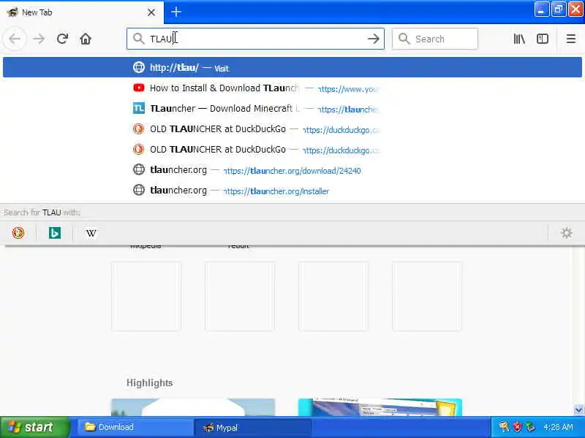
Task: Visit http://tlau/ suggestion
Action: [x=292, y=67]
